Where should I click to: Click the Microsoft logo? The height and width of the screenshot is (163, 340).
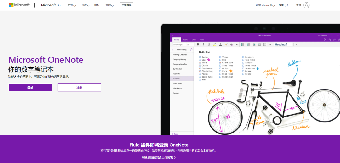(x=19, y=5)
